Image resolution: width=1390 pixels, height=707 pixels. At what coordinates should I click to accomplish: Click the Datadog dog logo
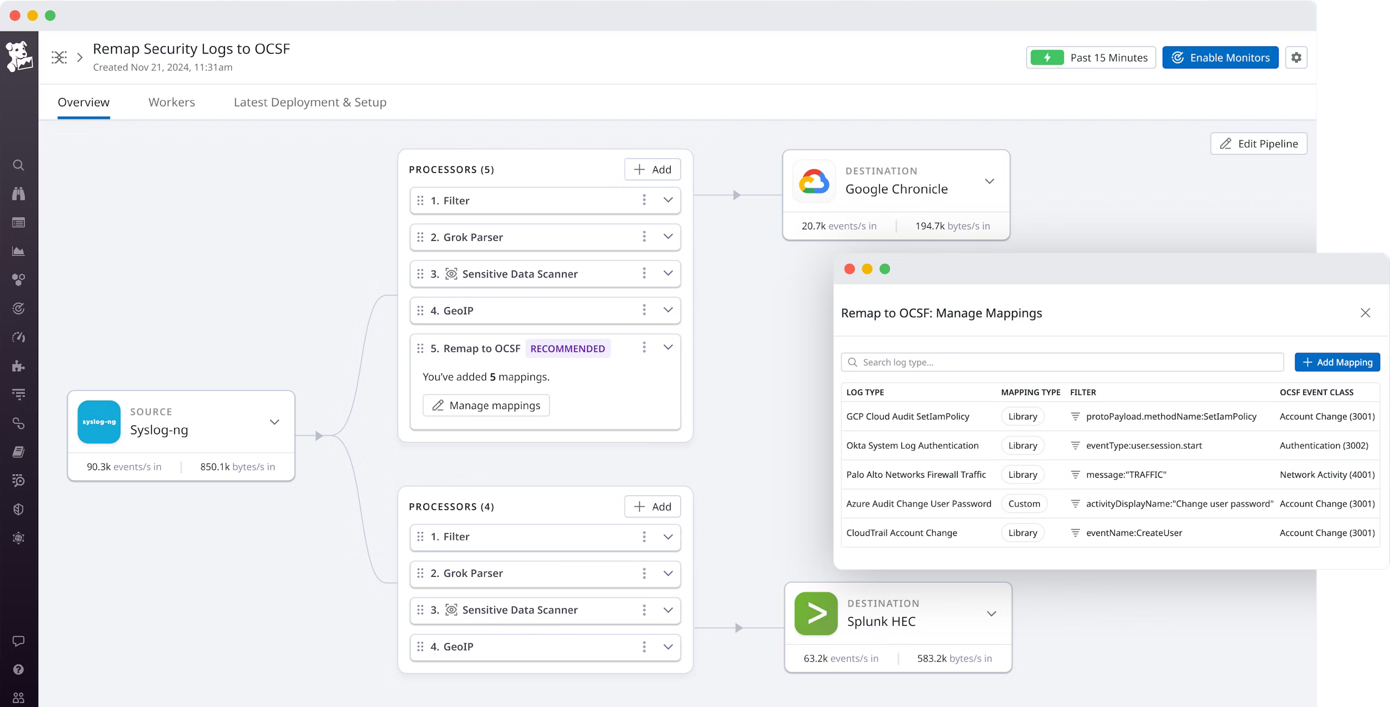pos(19,56)
